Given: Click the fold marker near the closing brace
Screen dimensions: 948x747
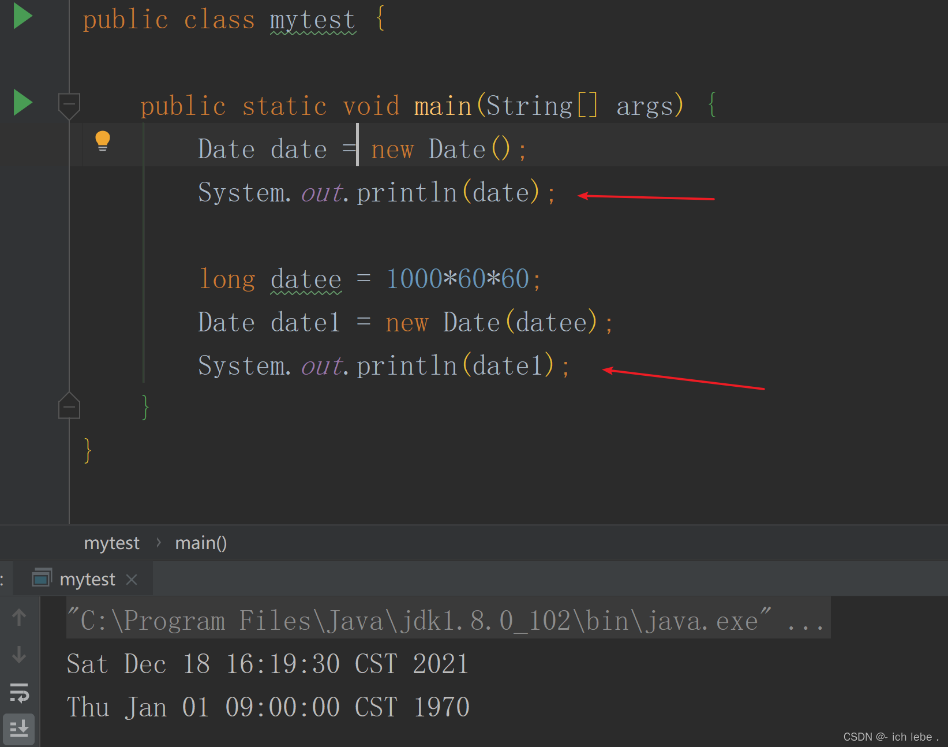Looking at the screenshot, I should (x=69, y=406).
